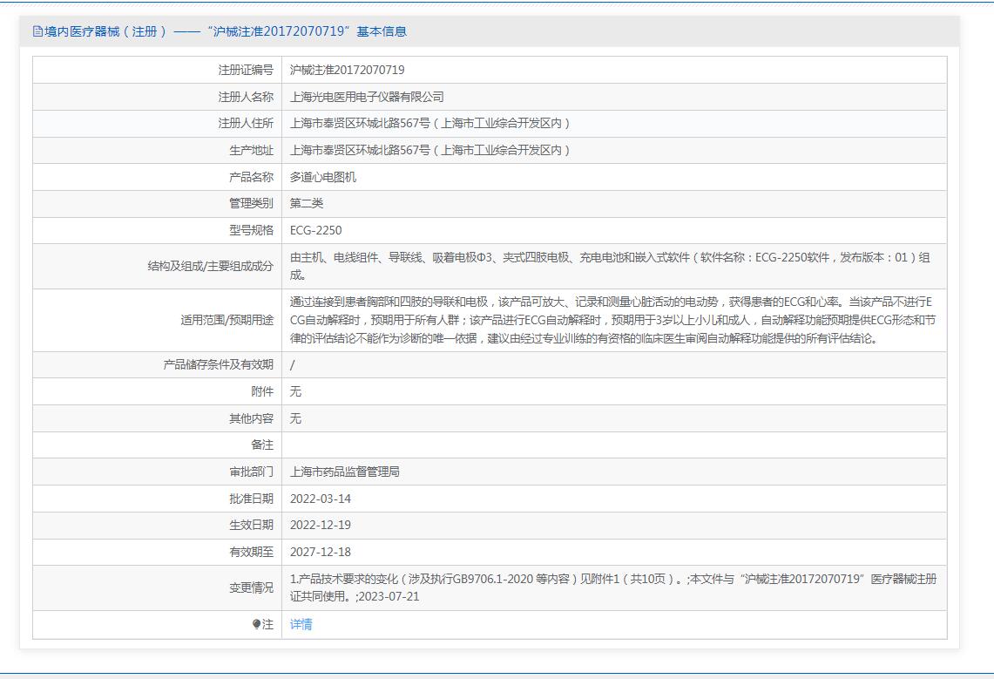Click the 生产地址 label
This screenshot has width=994, height=679.
251,150
